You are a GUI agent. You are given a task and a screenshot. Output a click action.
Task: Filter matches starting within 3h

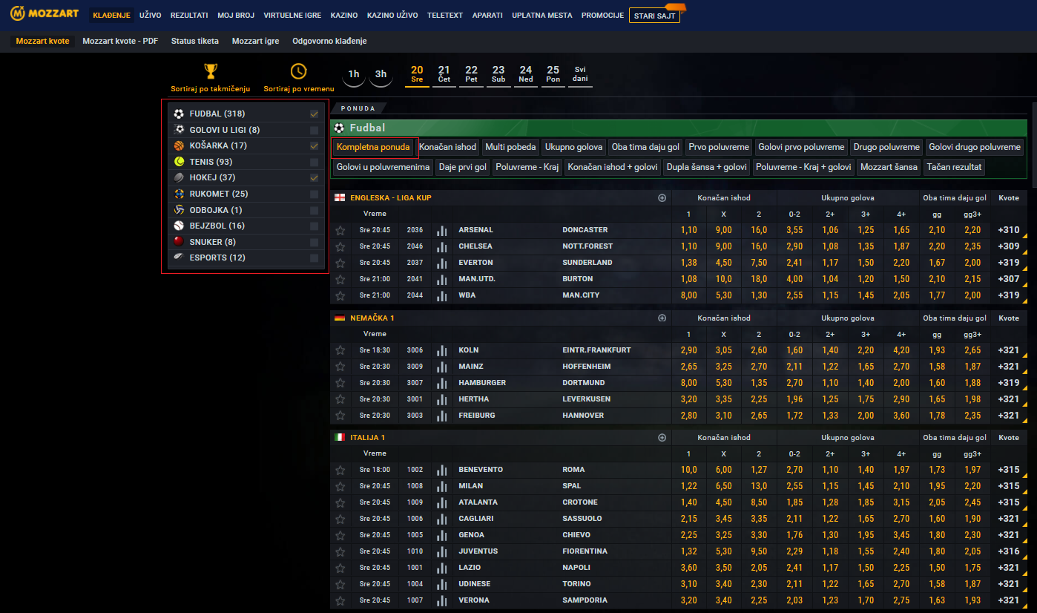[381, 74]
